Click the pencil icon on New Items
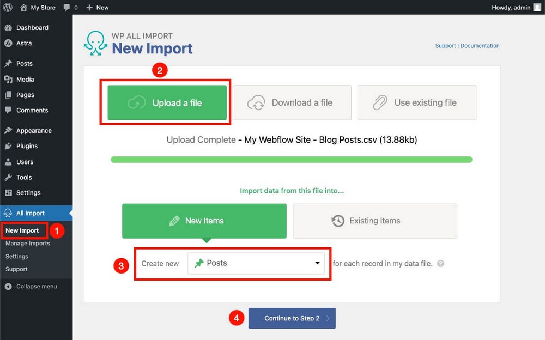The height and width of the screenshot is (340, 545). tap(174, 221)
